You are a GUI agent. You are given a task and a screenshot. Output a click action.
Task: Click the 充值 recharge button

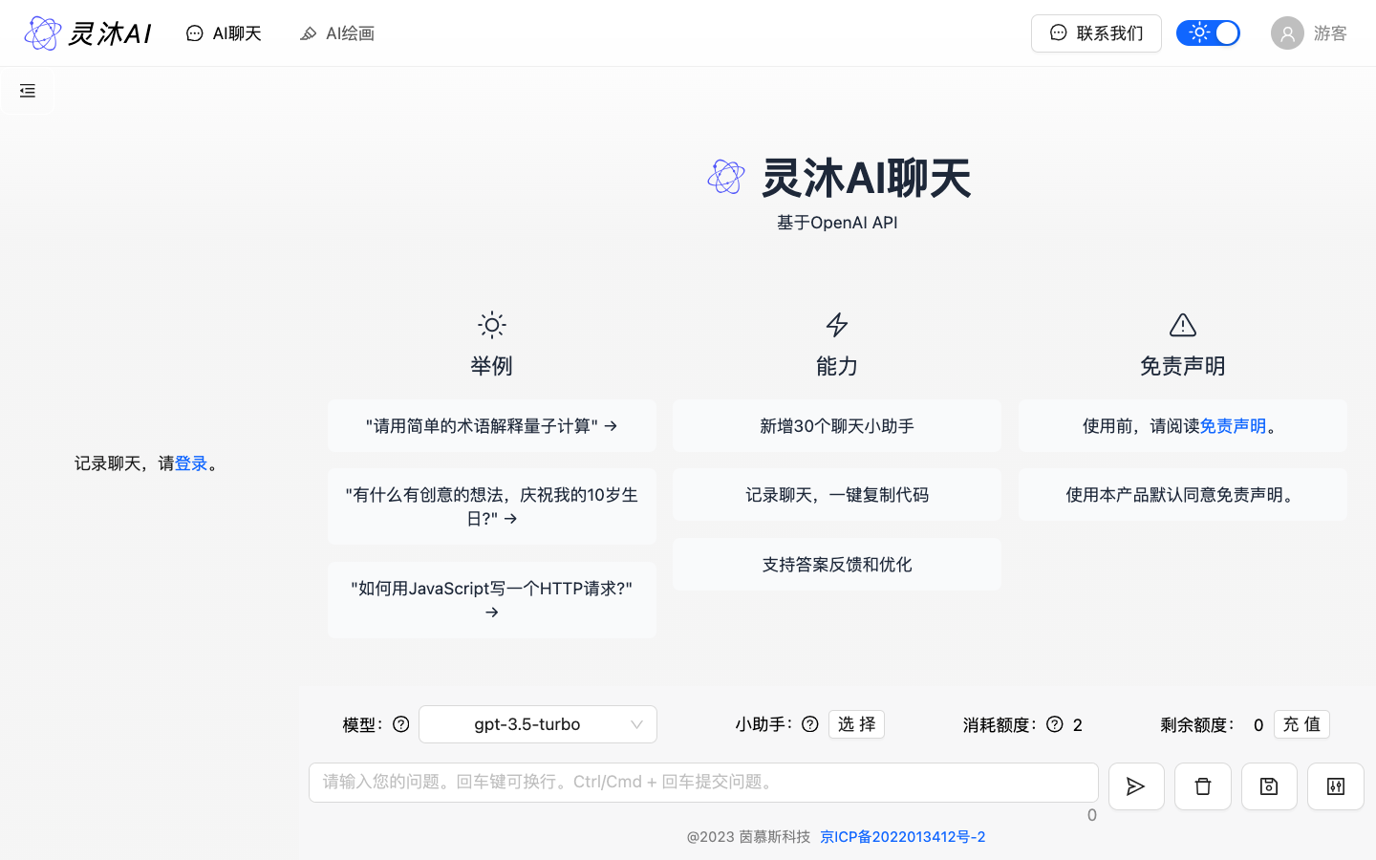tap(1301, 724)
